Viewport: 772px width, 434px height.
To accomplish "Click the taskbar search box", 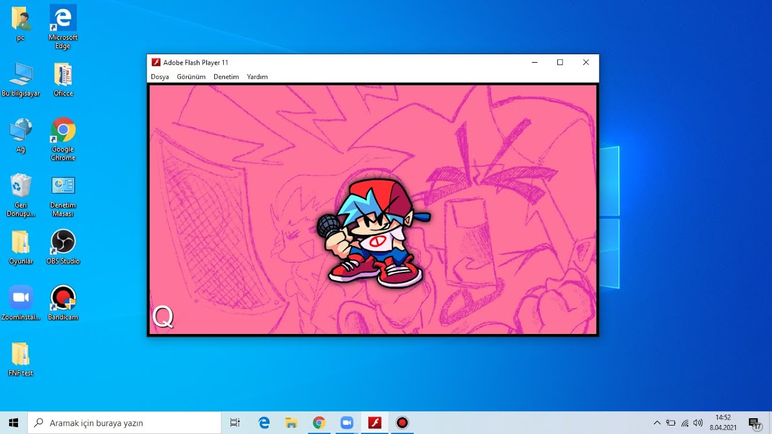I will tap(124, 423).
